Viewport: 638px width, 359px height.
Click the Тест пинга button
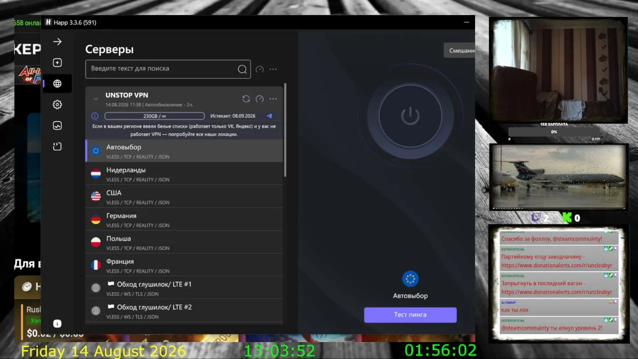click(410, 315)
